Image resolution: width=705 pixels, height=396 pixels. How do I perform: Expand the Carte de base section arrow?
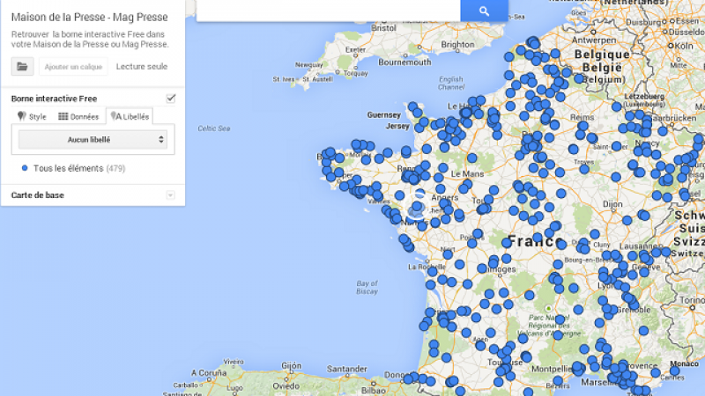tap(170, 194)
